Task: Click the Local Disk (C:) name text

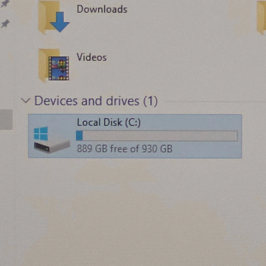Action: click(109, 122)
